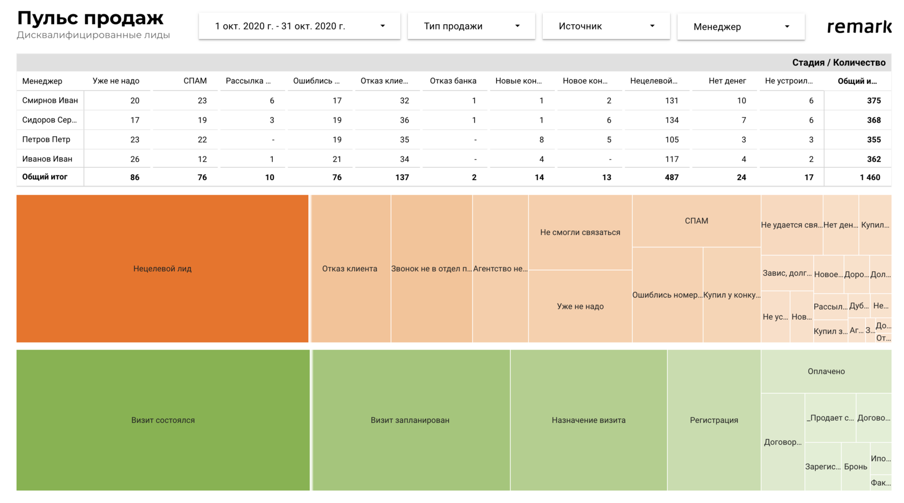904x503 pixels.
Task: Select the Ошиблись номером treemap block
Action: click(667, 295)
